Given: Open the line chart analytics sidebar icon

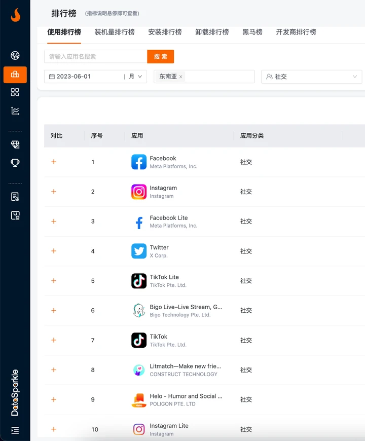Looking at the screenshot, I should pos(15,111).
